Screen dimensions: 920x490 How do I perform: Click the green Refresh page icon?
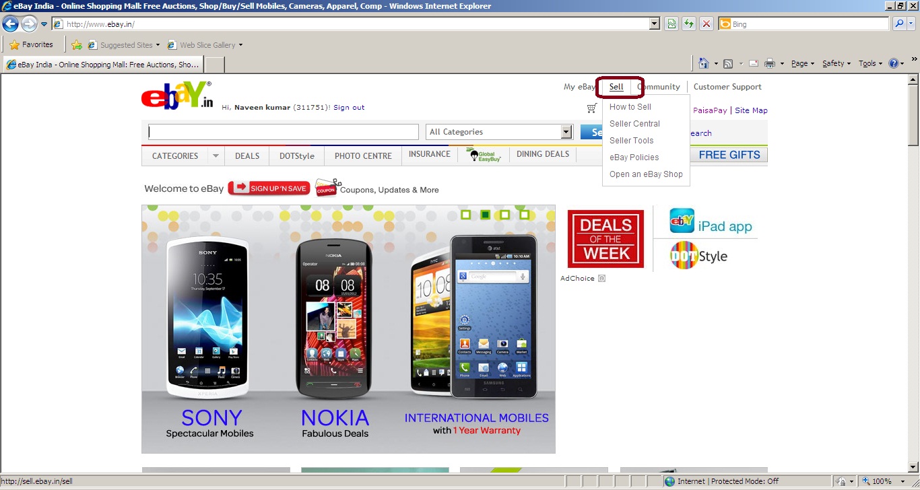(689, 24)
